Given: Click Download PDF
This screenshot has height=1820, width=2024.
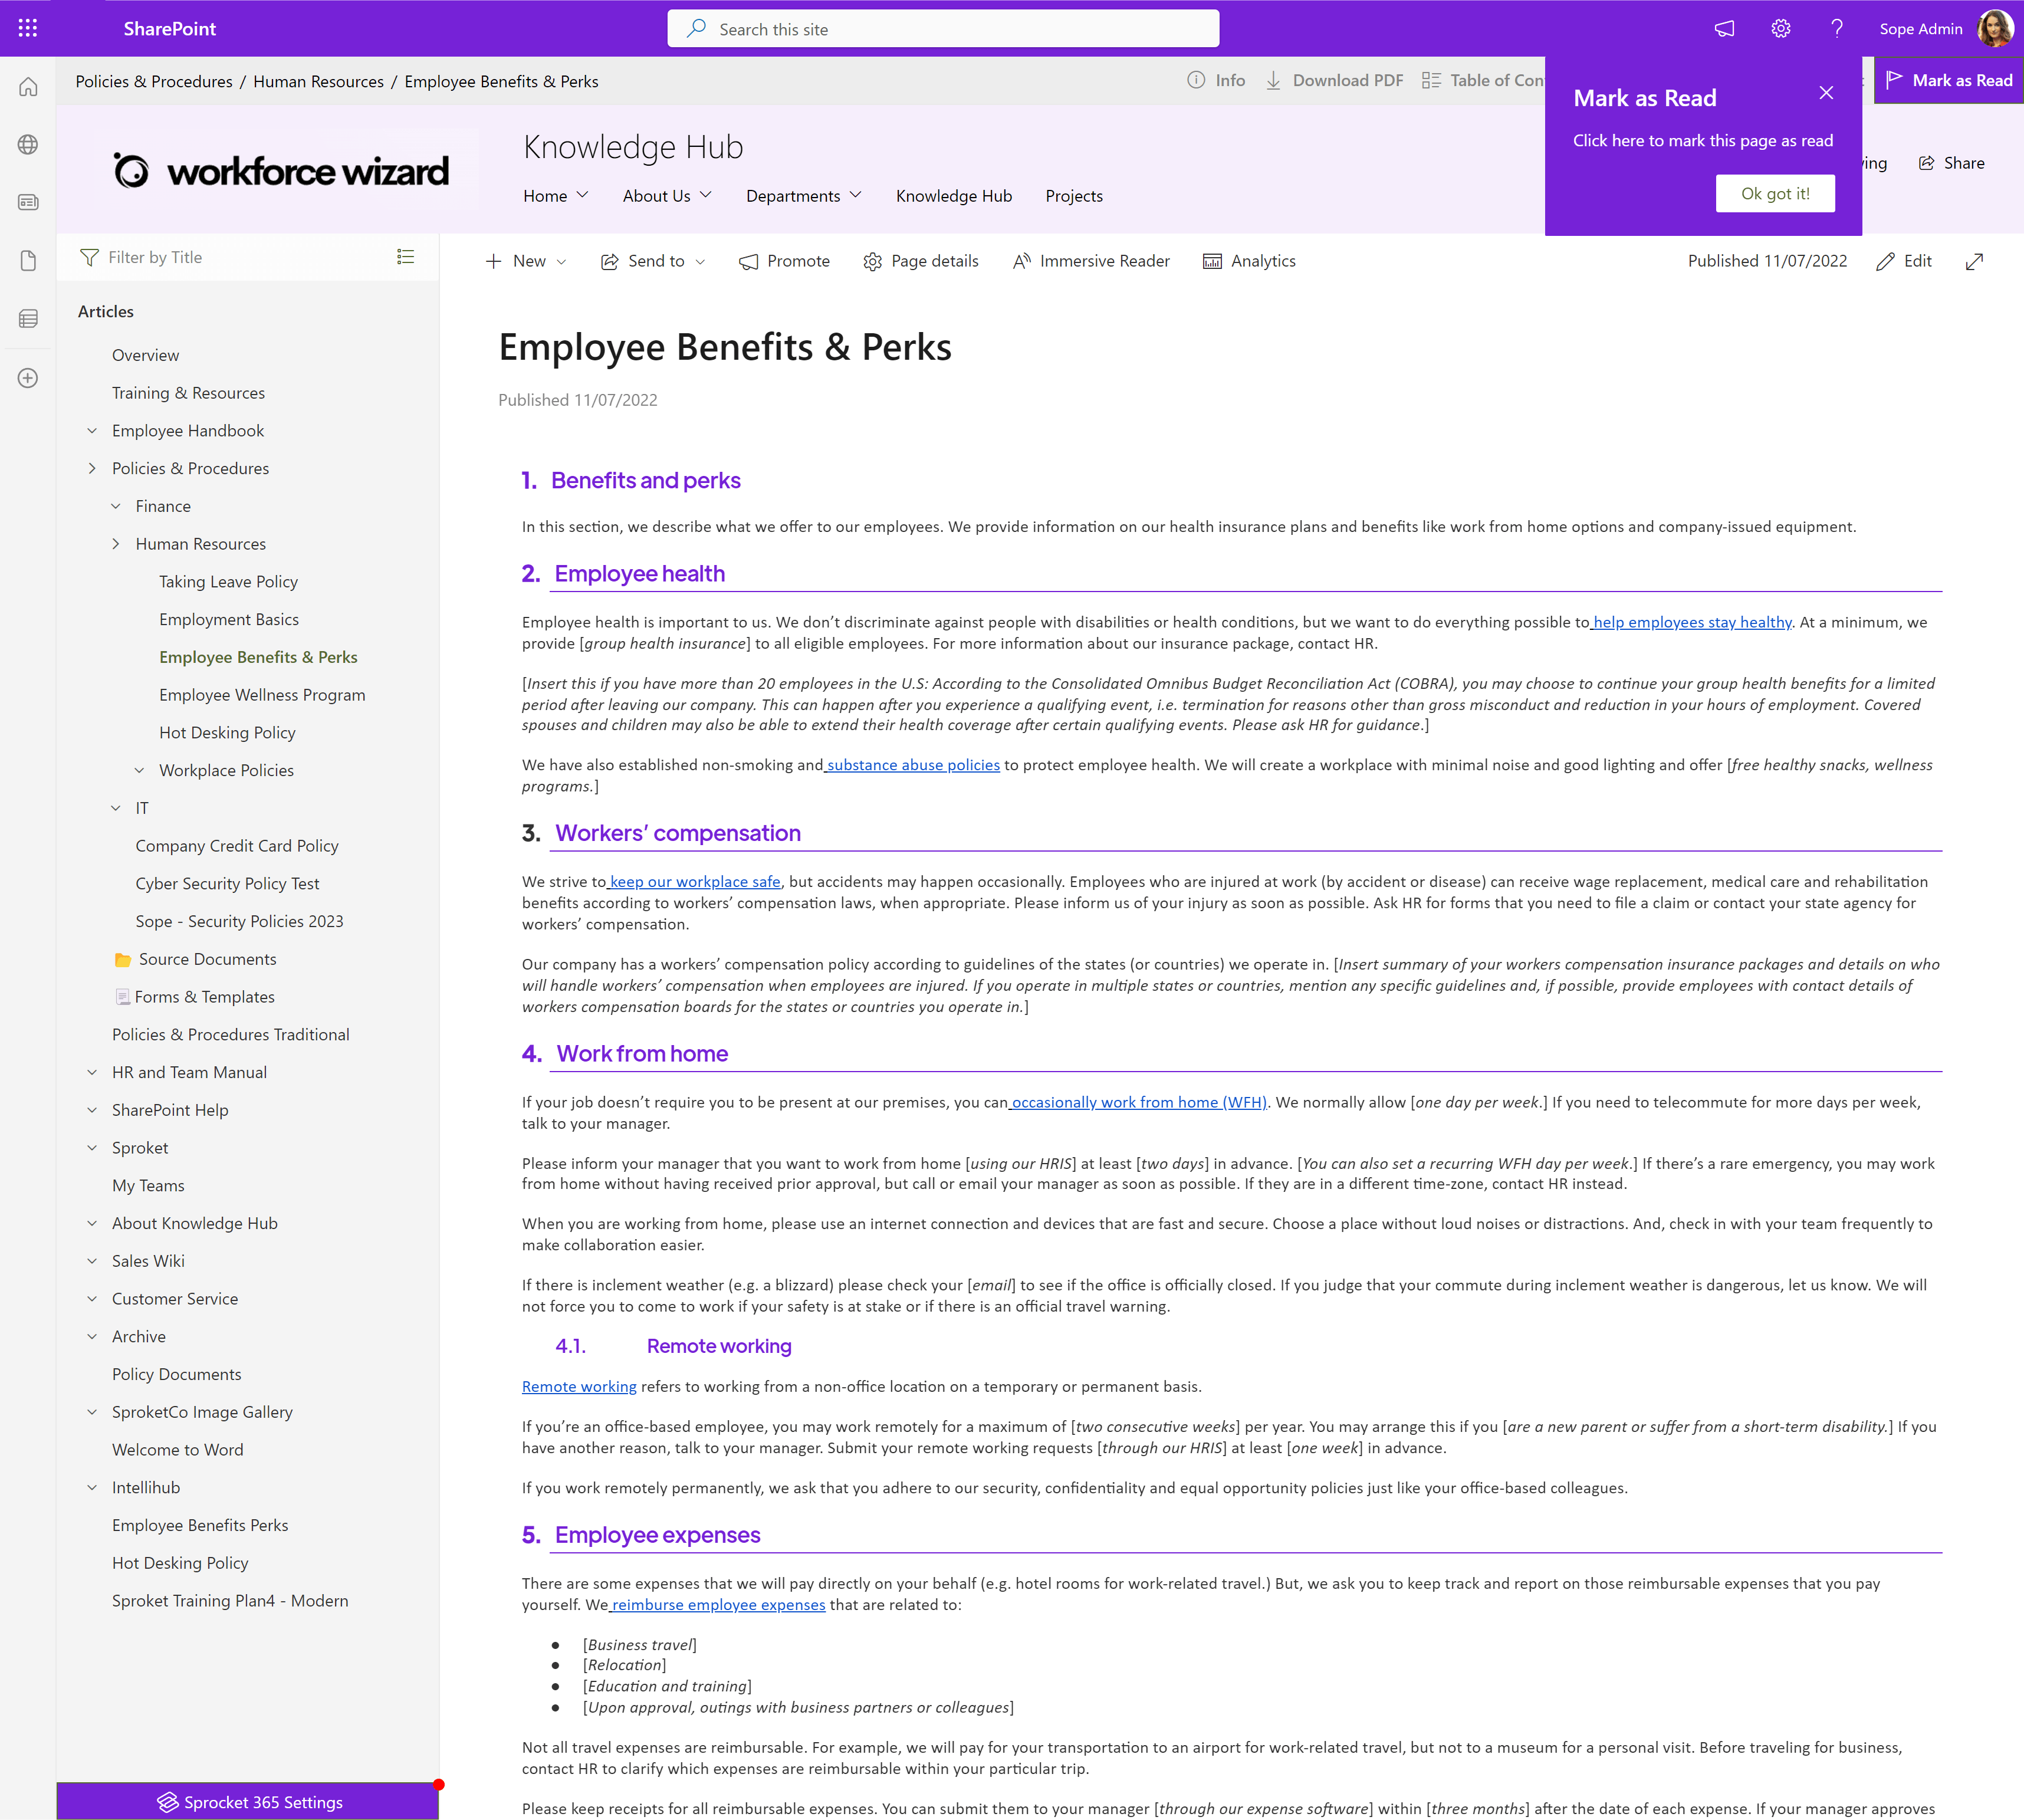Looking at the screenshot, I should [1334, 80].
